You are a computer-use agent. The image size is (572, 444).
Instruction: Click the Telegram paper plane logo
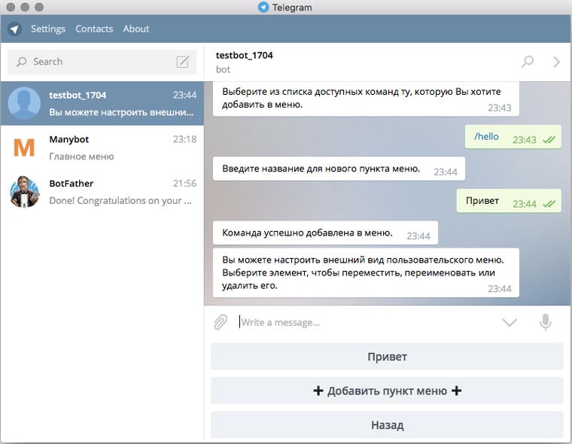coord(14,29)
